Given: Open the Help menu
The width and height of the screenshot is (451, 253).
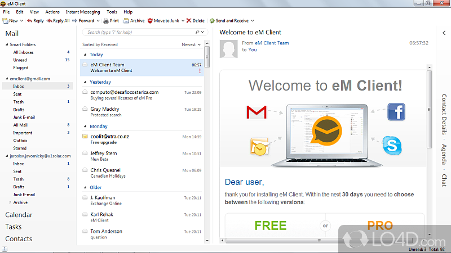Looking at the screenshot, I should [128, 12].
